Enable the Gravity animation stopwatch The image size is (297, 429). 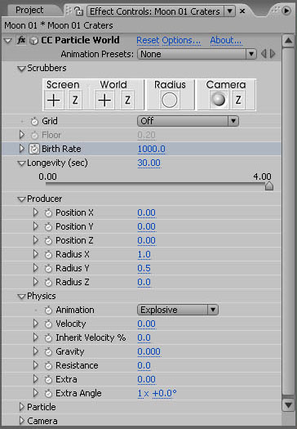tap(48, 352)
